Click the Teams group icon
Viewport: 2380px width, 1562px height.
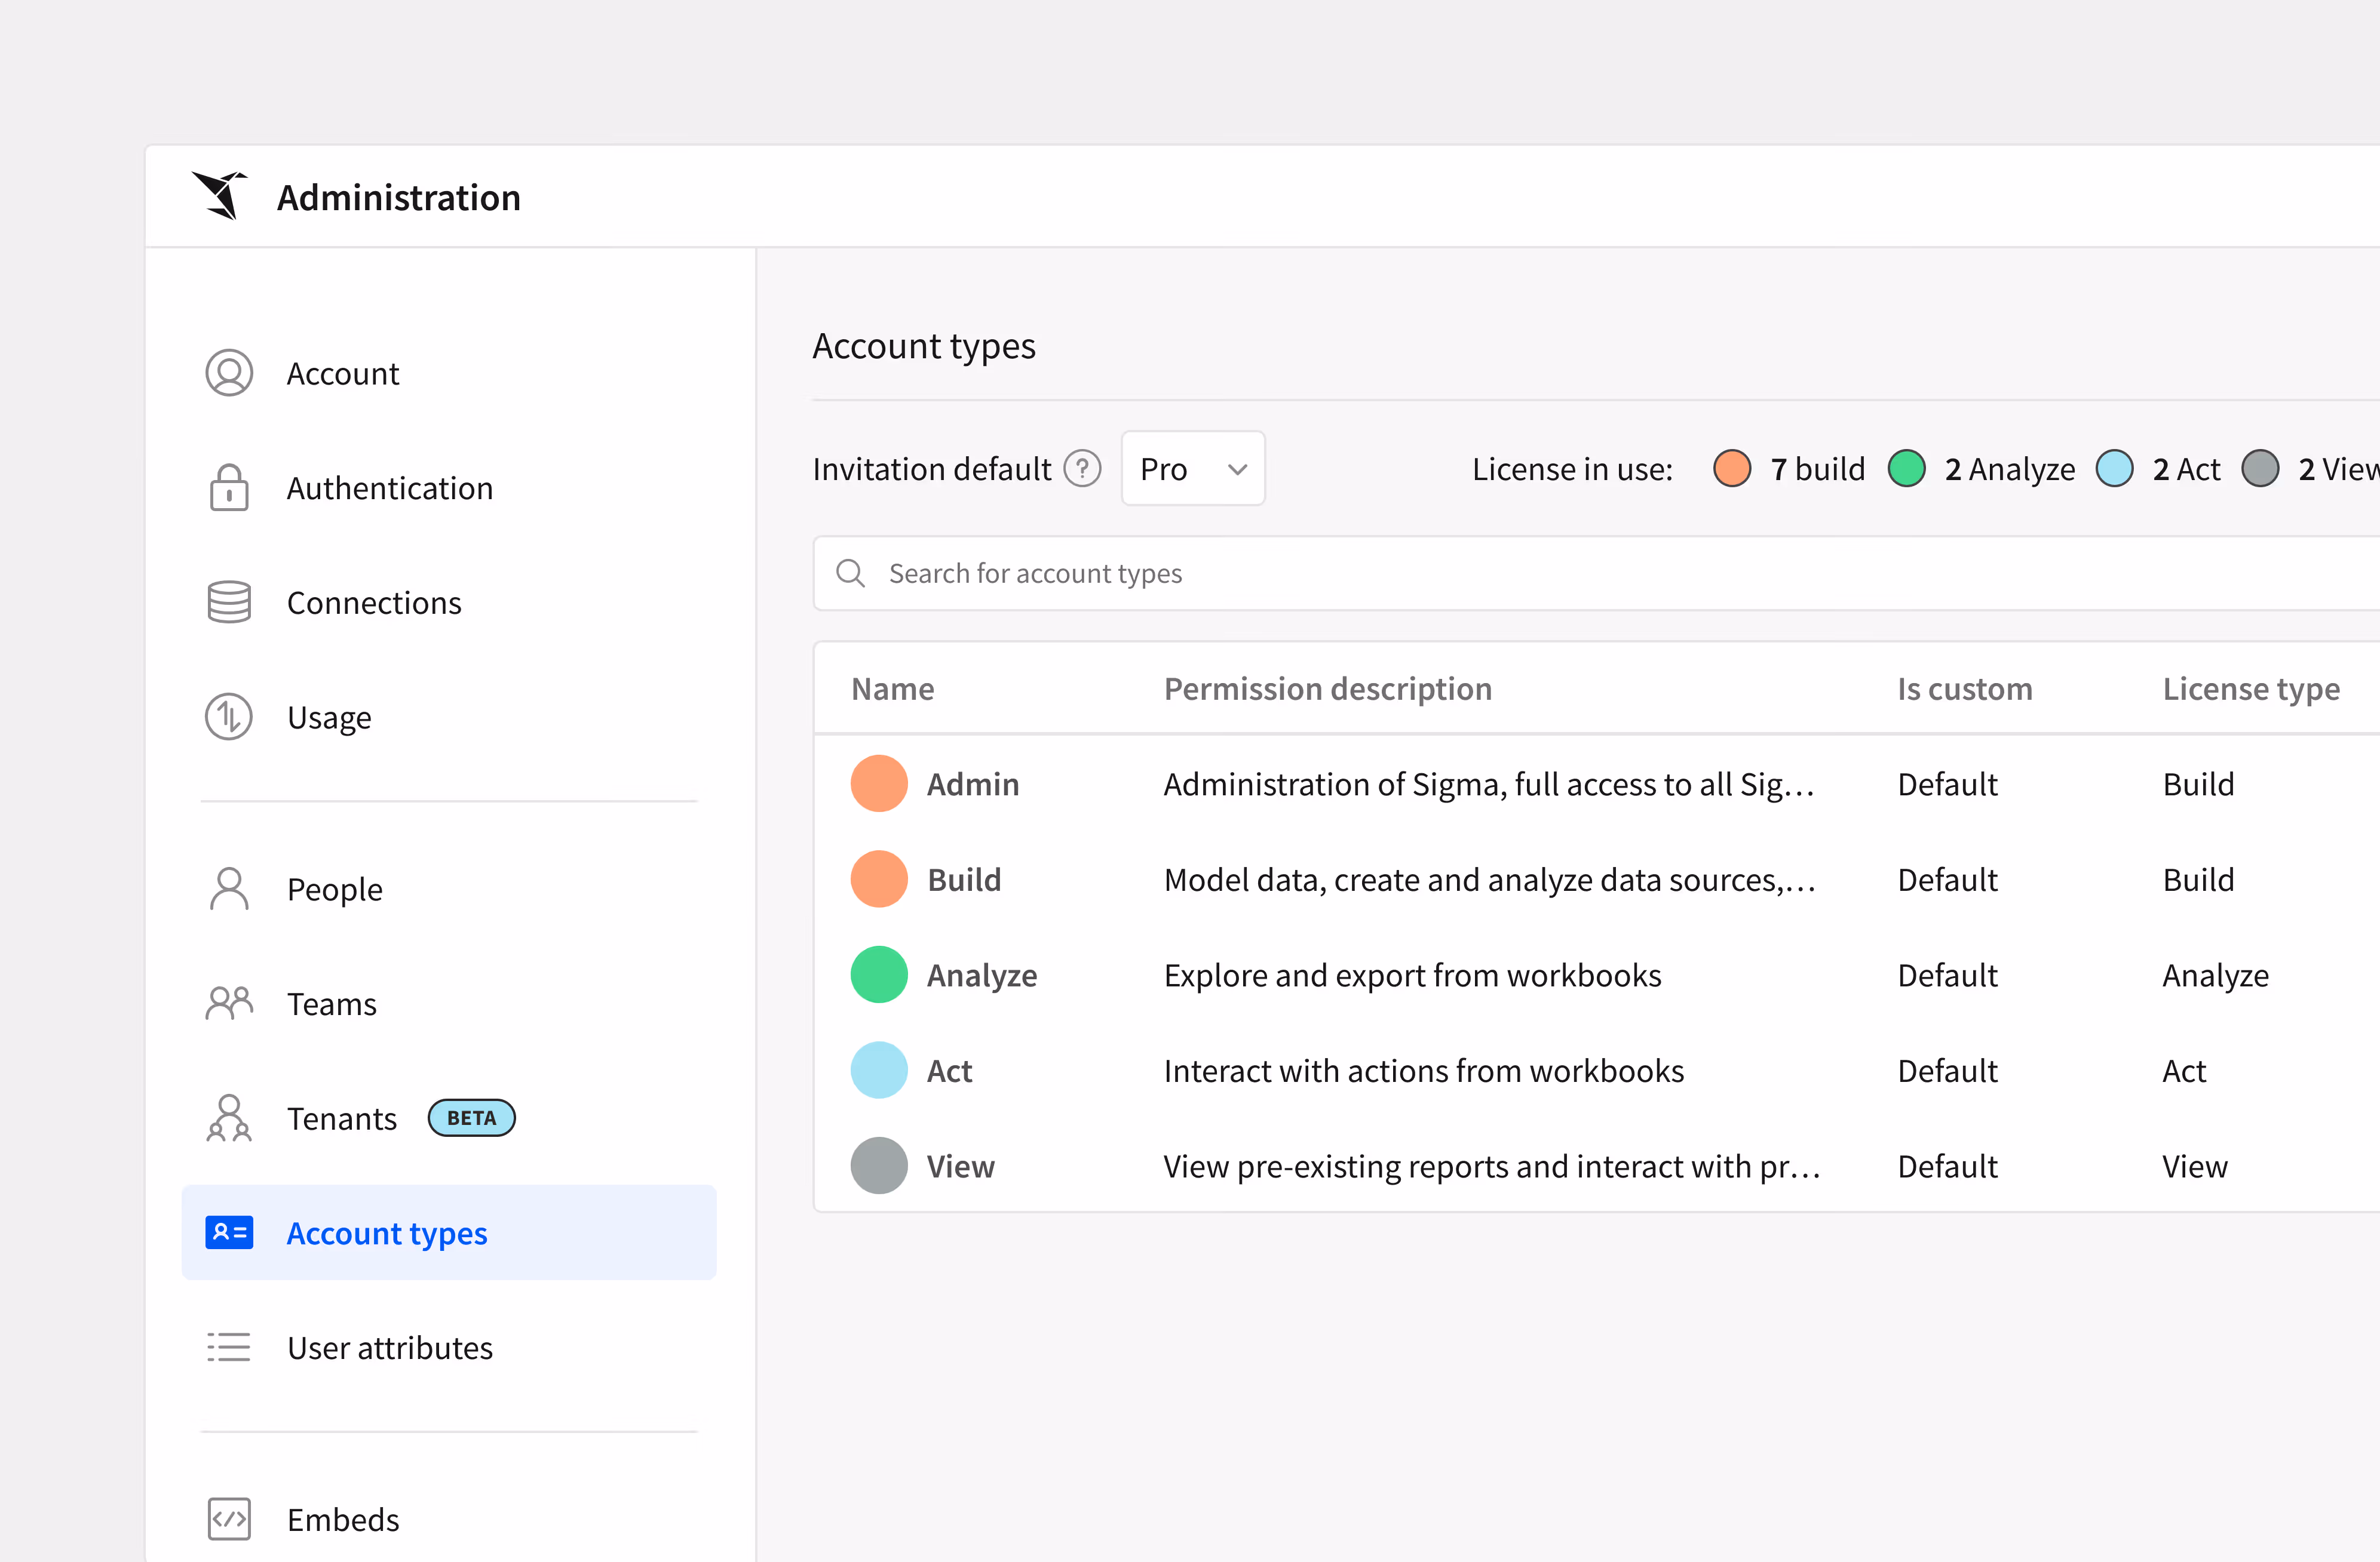pyautogui.click(x=229, y=1003)
